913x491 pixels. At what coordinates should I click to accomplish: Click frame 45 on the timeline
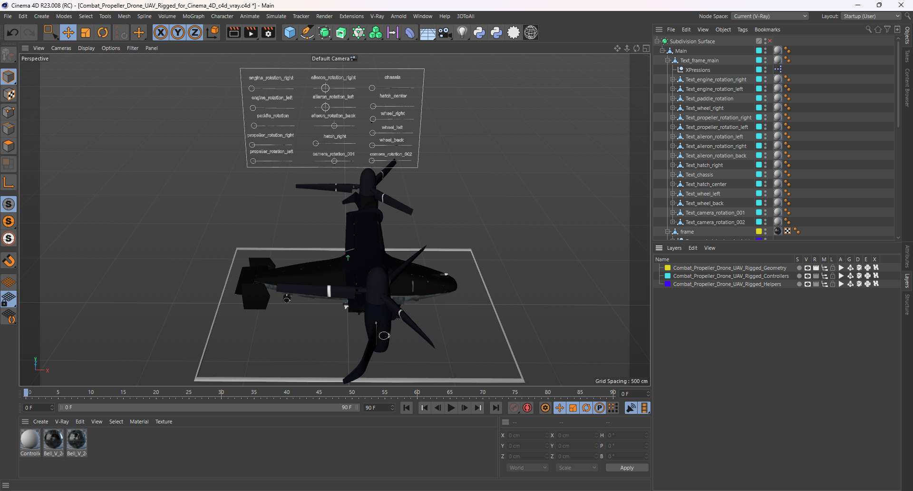point(319,393)
